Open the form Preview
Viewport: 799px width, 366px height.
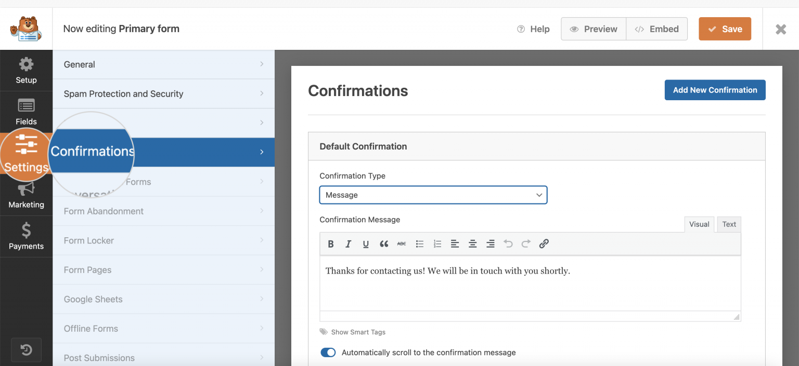pyautogui.click(x=594, y=29)
